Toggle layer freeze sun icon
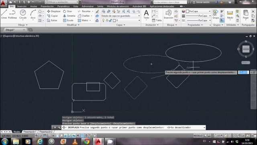This screenshot has height=145, width=257. 107,21
